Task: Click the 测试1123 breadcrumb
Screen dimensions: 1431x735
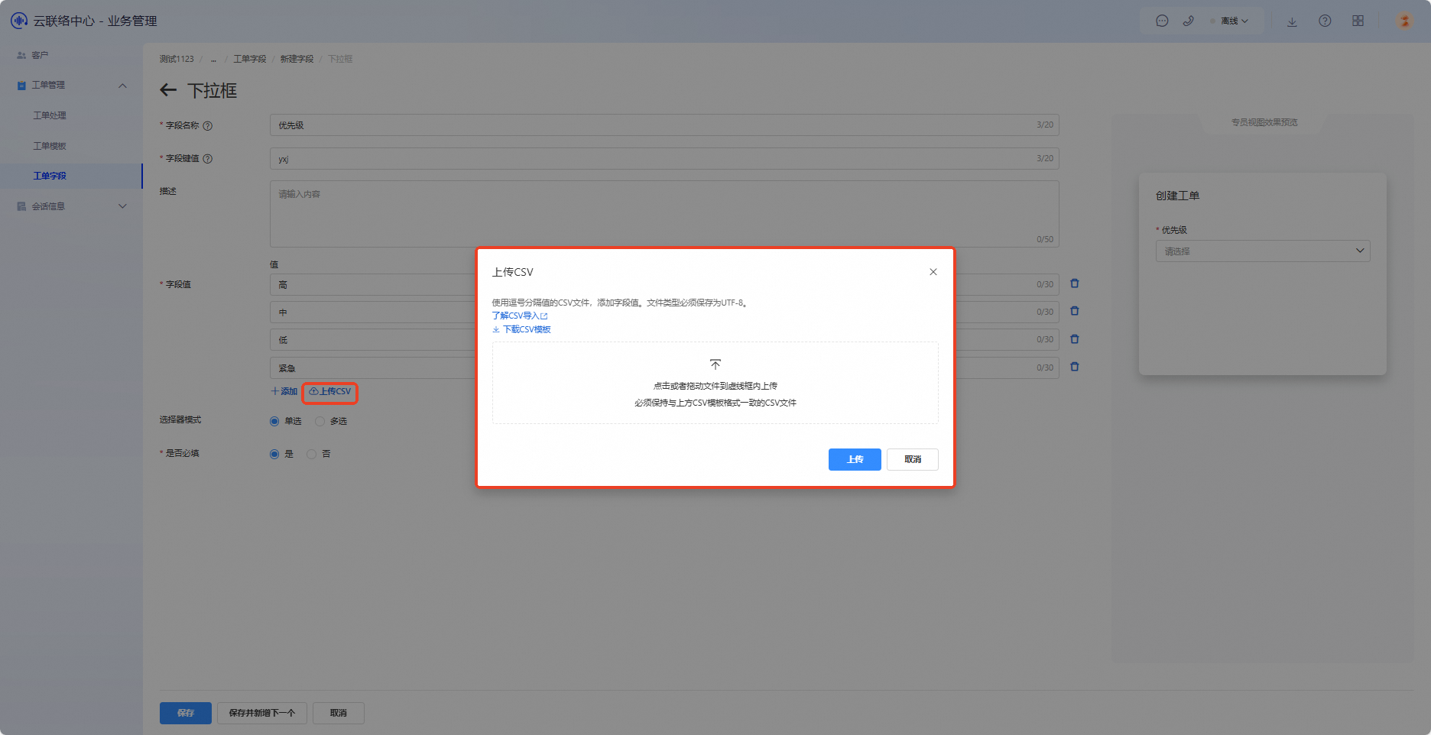Action: [177, 59]
